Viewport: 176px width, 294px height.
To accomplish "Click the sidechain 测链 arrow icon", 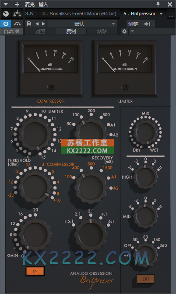I will coord(148,24).
